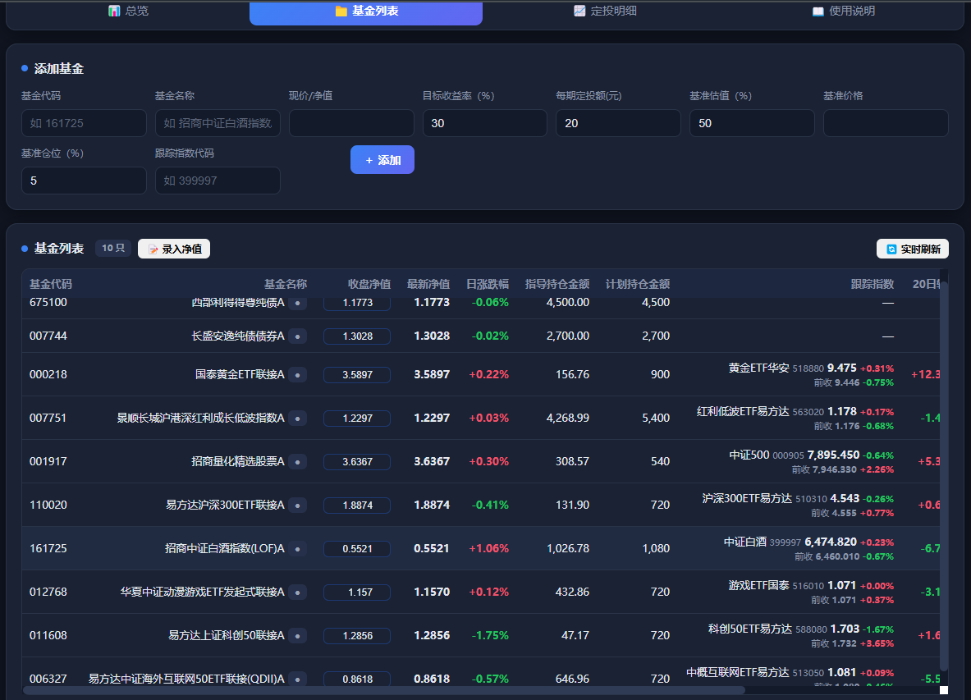
Task: Select fund code 000218
Action: [48, 374]
